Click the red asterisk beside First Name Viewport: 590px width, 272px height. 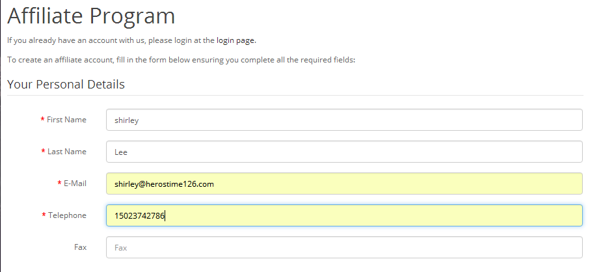pyautogui.click(x=42, y=119)
